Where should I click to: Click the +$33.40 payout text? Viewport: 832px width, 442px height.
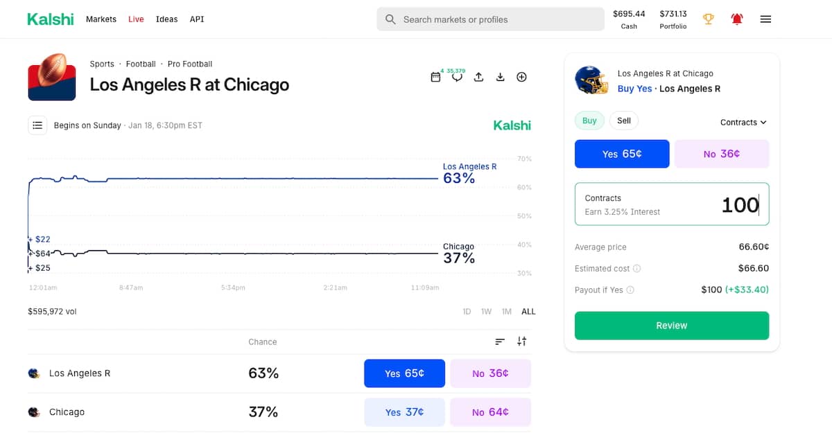[x=747, y=290]
